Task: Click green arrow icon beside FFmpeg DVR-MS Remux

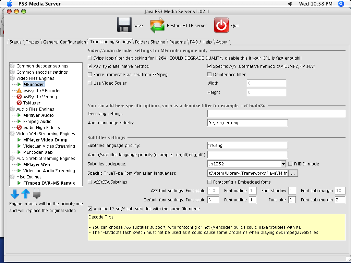Action: coord(19,183)
